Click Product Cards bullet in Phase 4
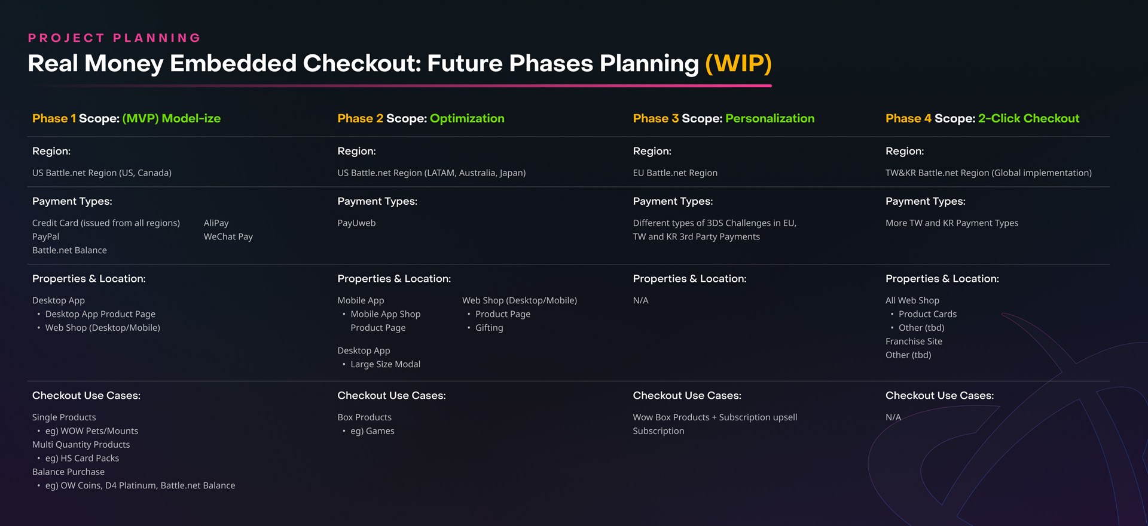Screen dimensions: 1148x526 click(x=927, y=314)
